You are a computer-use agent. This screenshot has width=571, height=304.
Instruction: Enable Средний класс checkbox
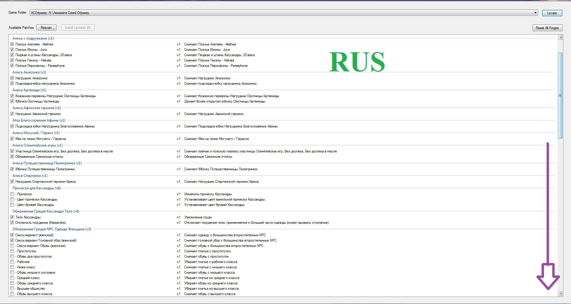[x=12, y=278]
